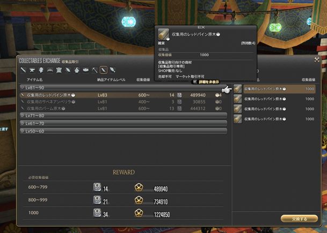Select the Miner pickaxe job icon
This screenshot has width=327, height=233.
click(x=95, y=70)
